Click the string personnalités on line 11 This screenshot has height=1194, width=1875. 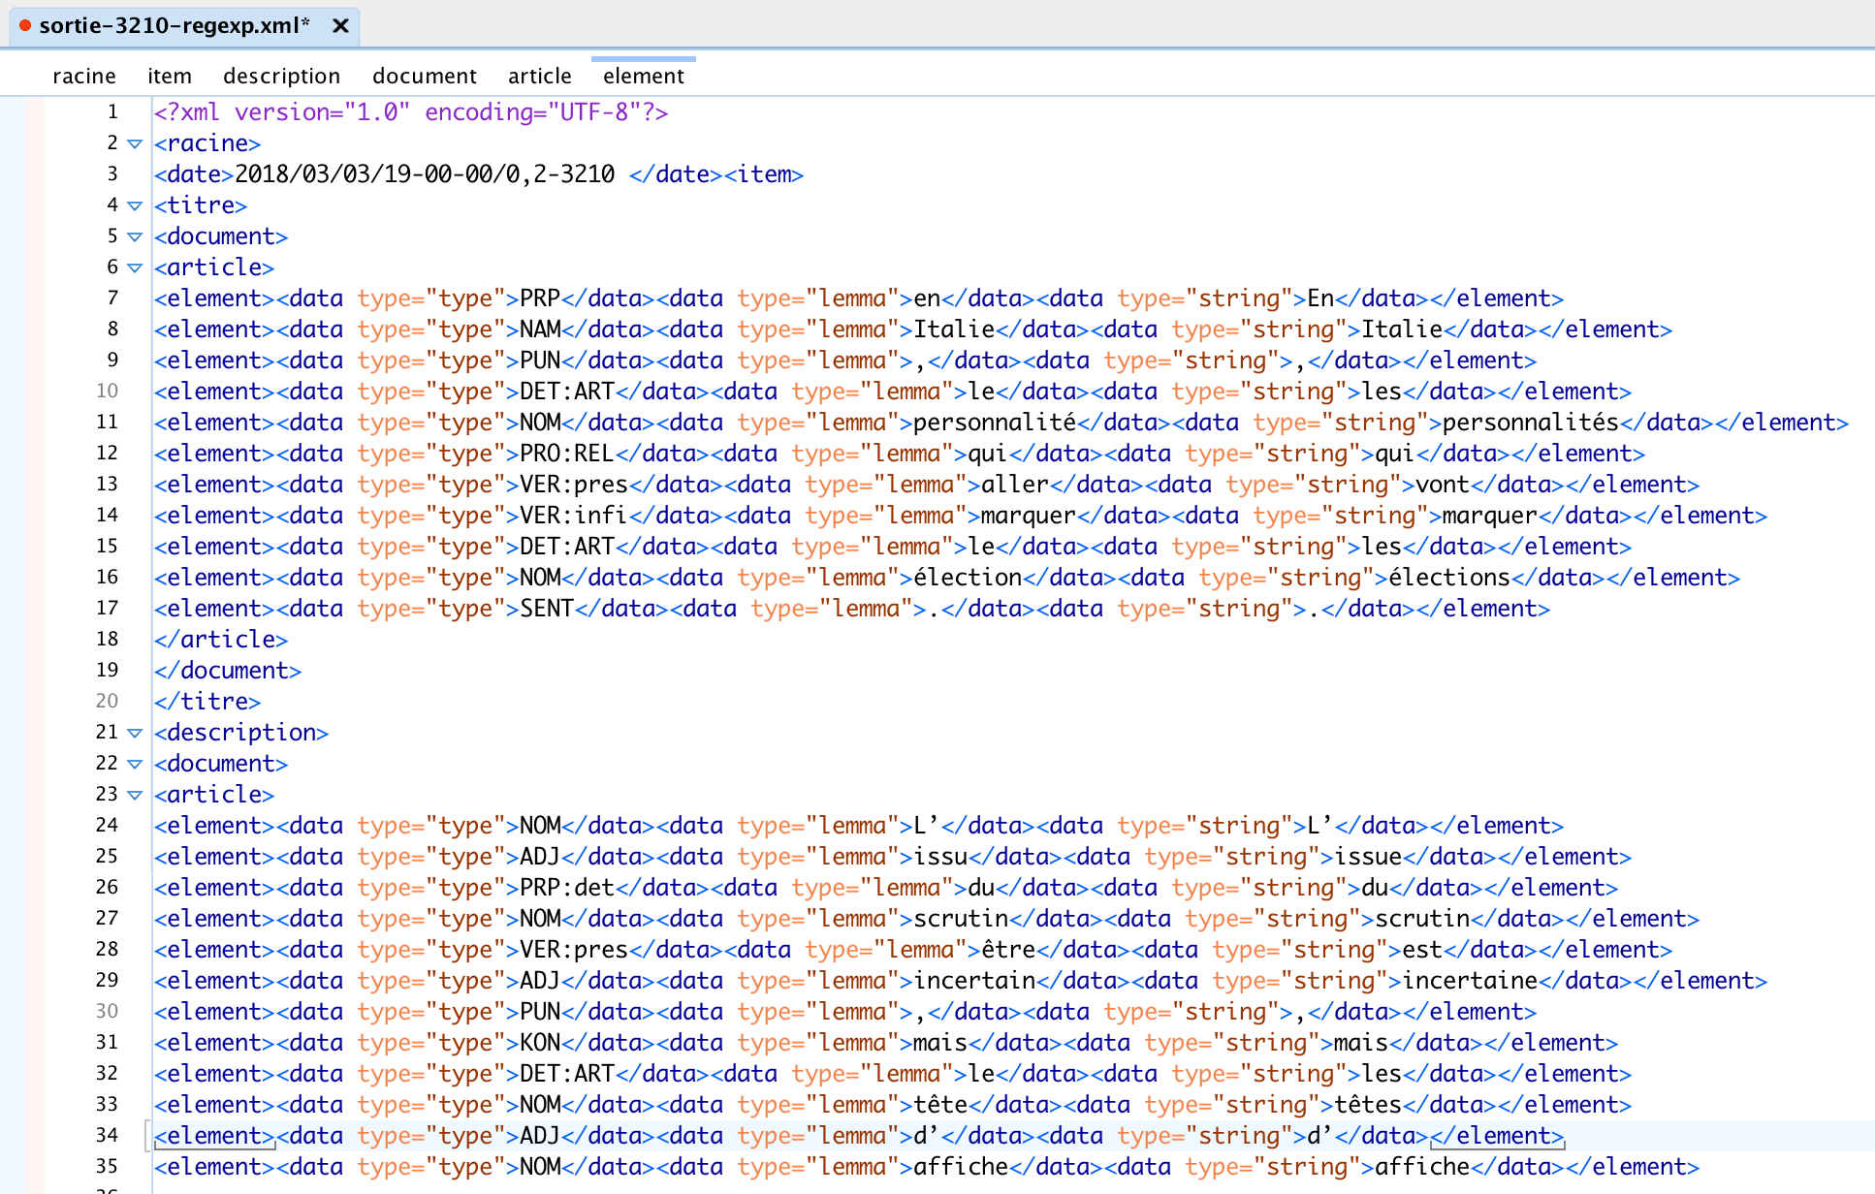(x=1531, y=423)
